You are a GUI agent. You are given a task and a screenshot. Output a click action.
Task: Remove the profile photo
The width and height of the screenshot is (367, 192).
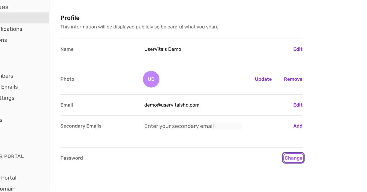pos(293,79)
